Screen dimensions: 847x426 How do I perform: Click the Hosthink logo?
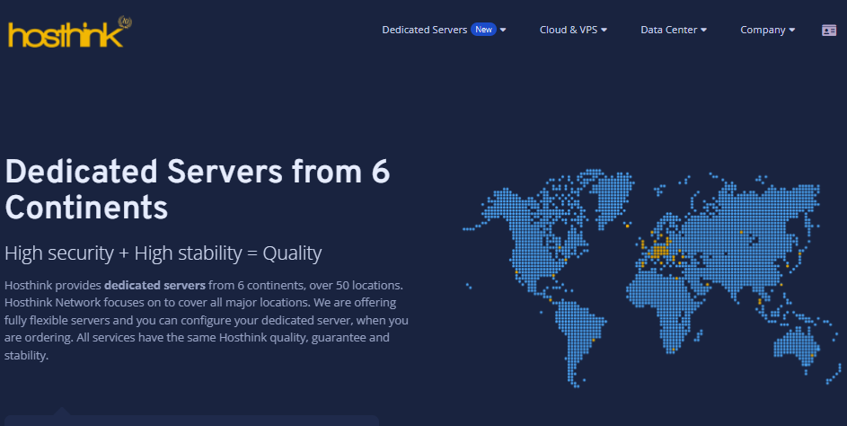tap(70, 31)
